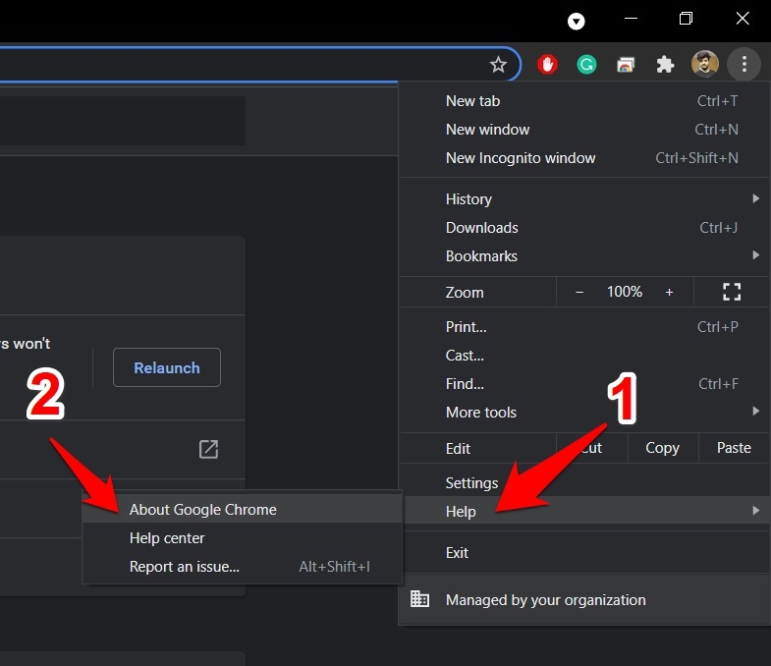Restore down the Chrome window
This screenshot has height=666, width=771.
click(x=686, y=19)
